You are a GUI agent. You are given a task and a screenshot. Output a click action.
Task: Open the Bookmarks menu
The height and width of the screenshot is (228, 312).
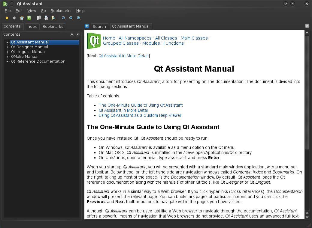pyautogui.click(x=61, y=11)
